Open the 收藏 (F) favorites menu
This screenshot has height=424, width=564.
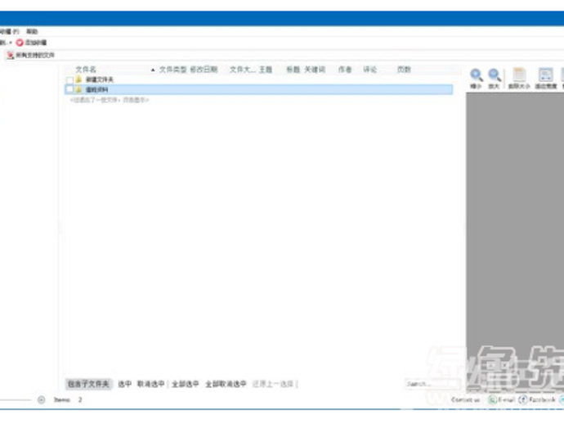click(9, 32)
